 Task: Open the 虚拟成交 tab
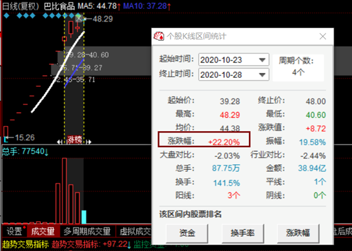pos(134,231)
